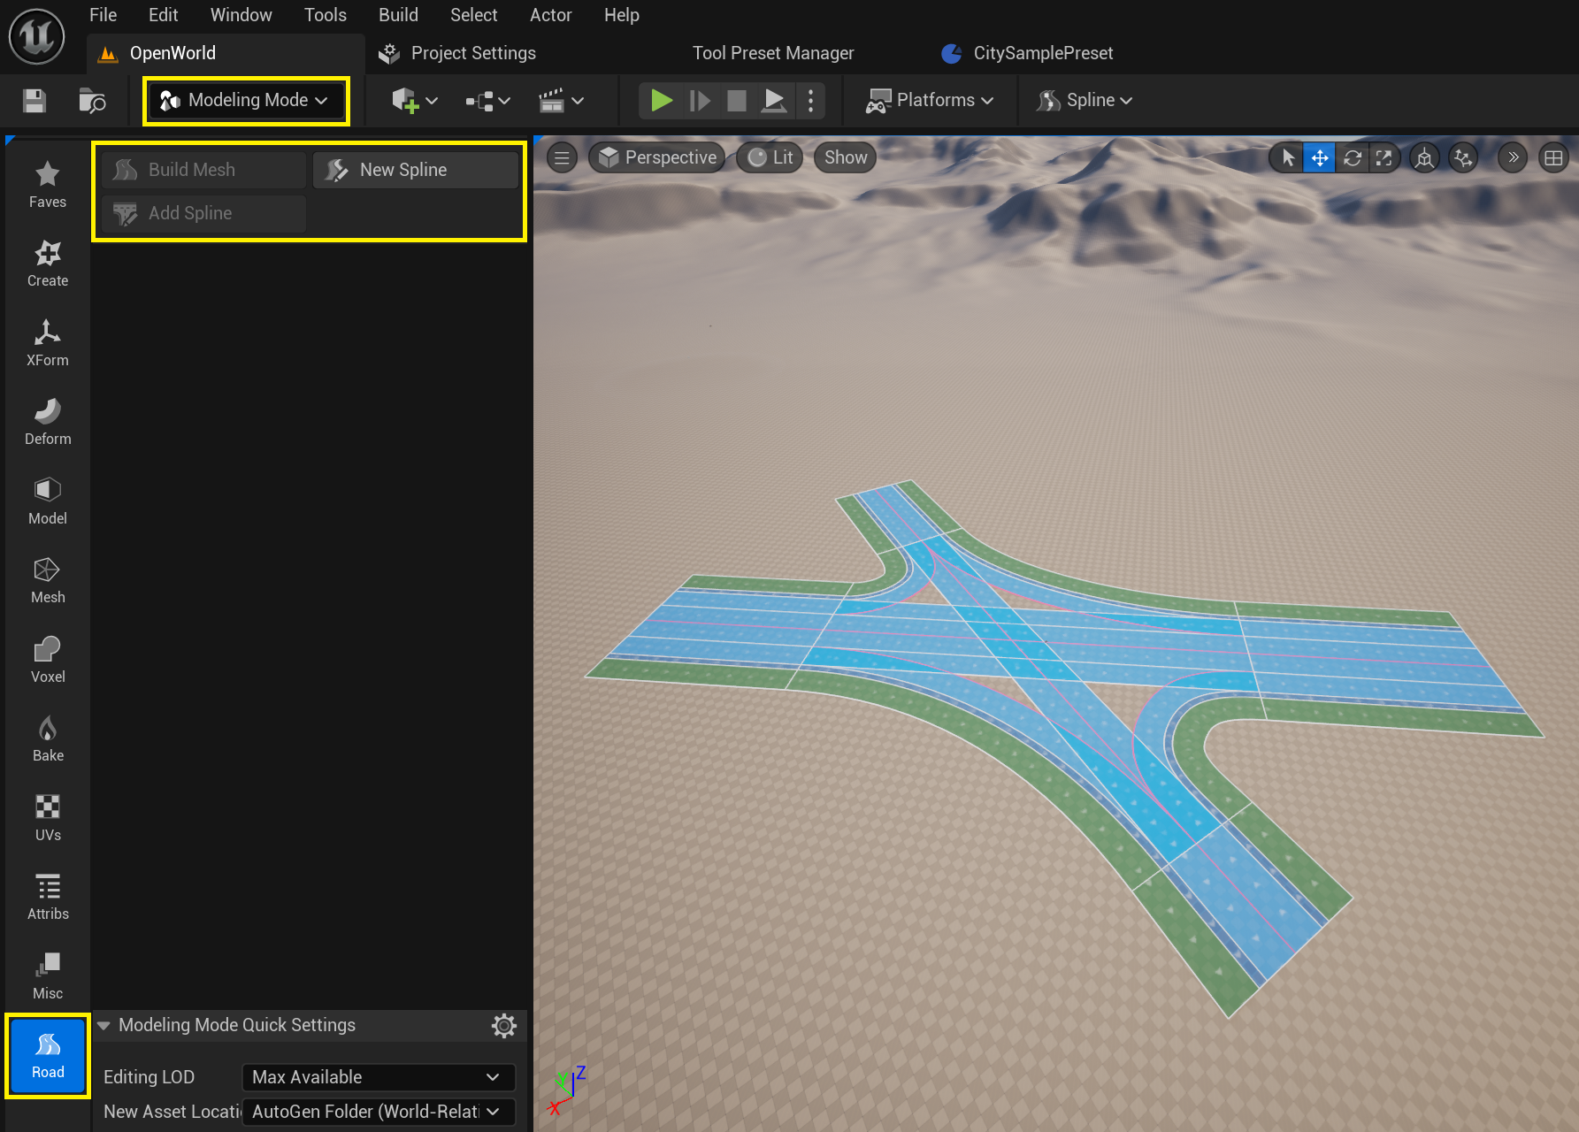
Task: Toggle surface snapping in viewport
Action: [1464, 158]
